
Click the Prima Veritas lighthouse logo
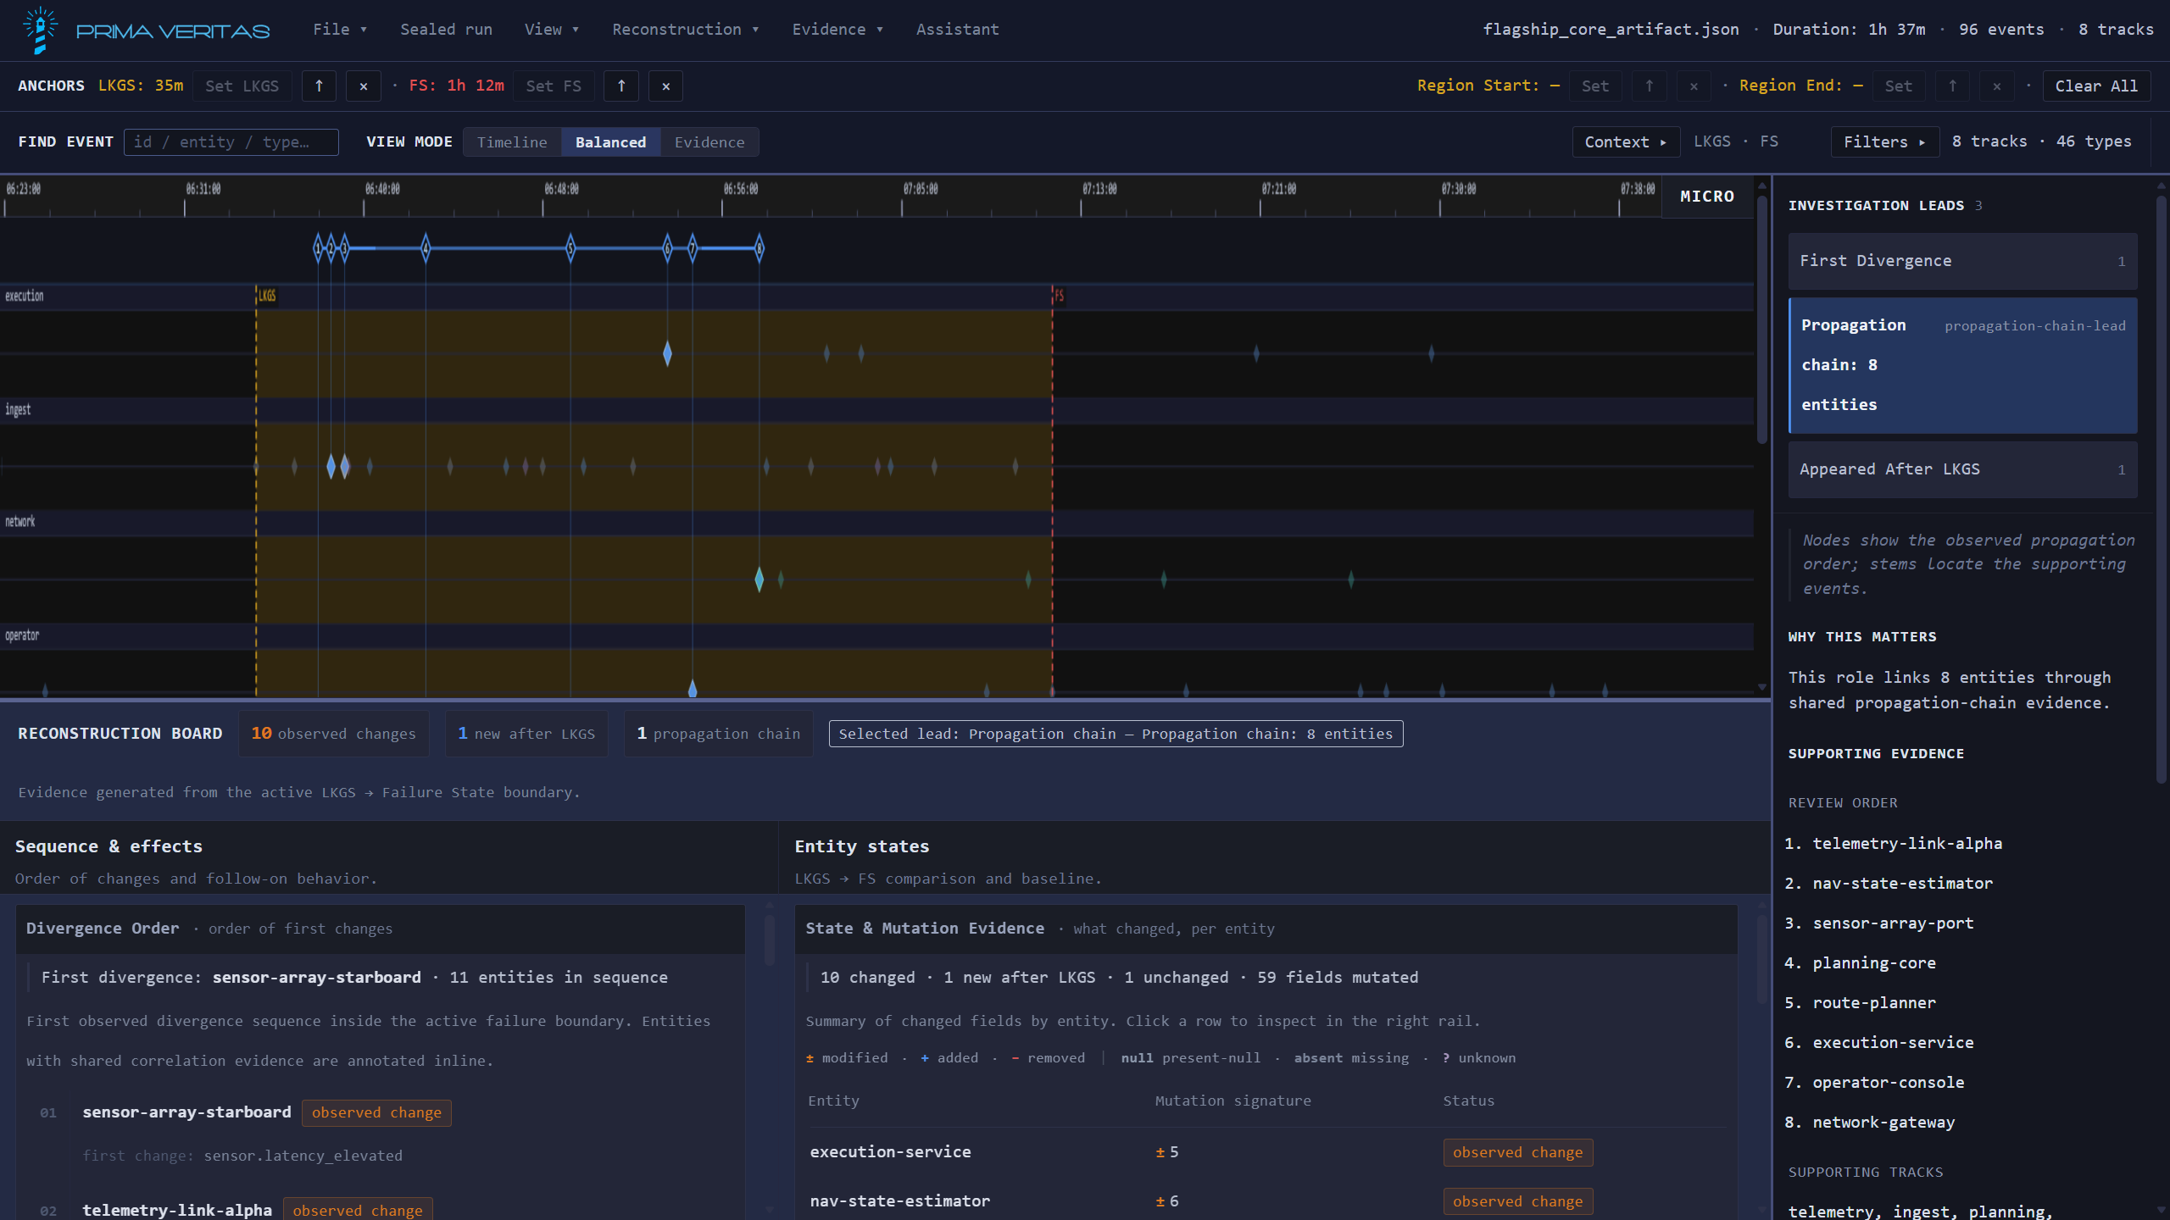point(39,30)
